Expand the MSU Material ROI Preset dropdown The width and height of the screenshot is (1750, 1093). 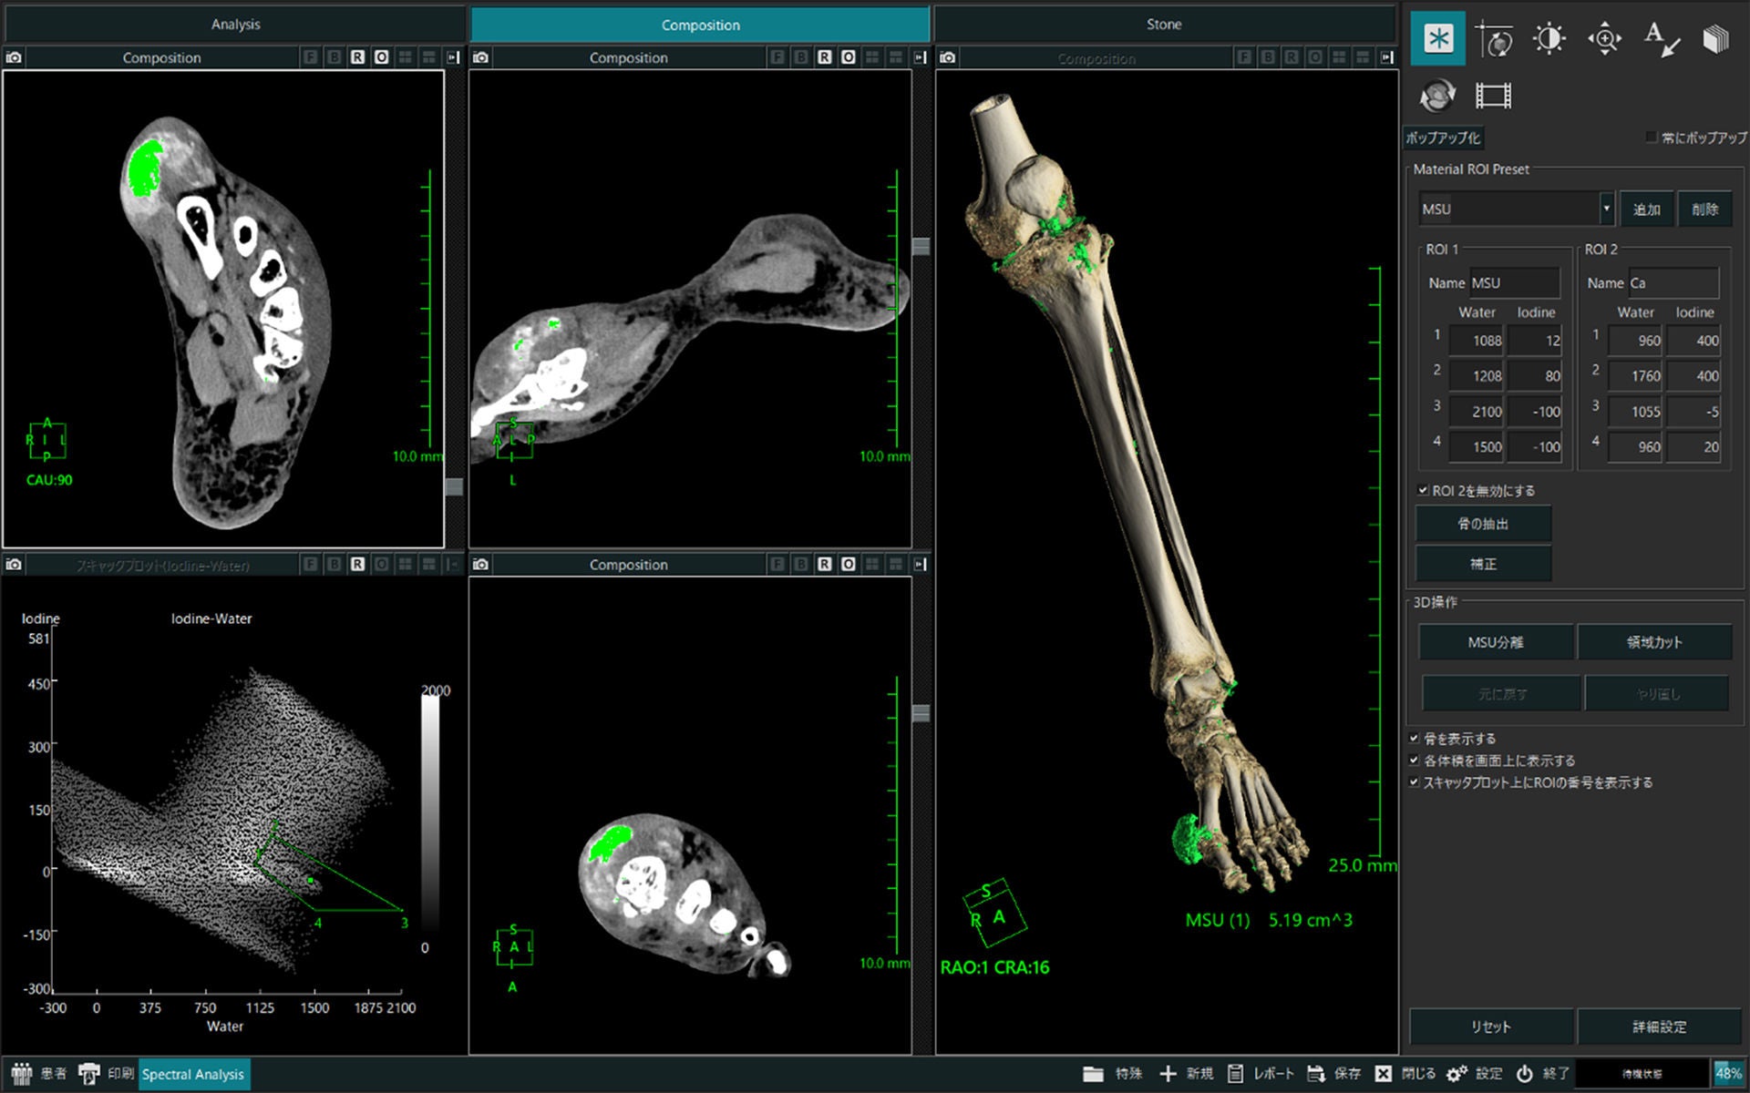pos(1606,209)
